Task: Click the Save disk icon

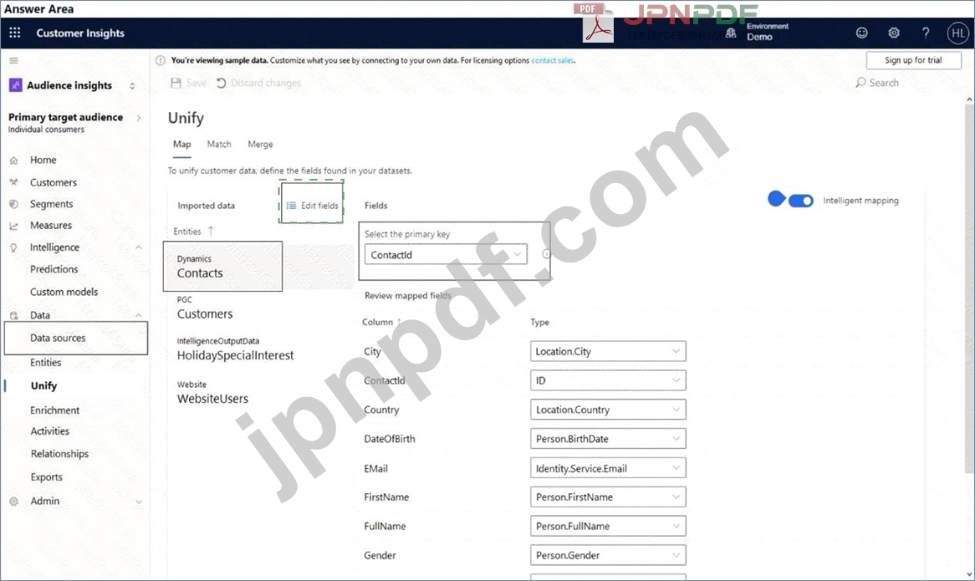Action: (x=176, y=83)
